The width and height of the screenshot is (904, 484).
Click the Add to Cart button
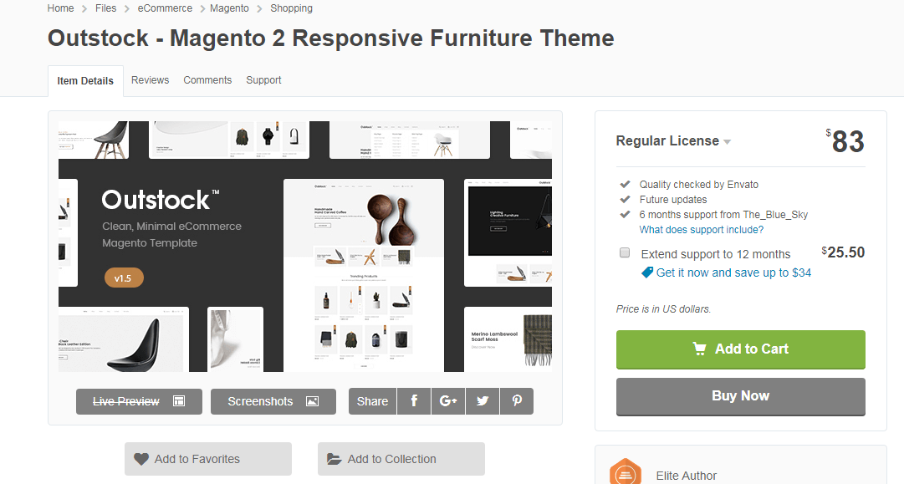pyautogui.click(x=740, y=349)
